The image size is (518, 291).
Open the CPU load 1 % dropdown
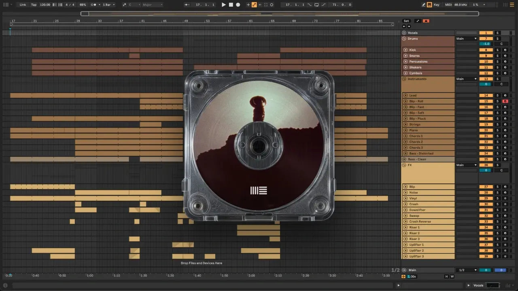coord(479,5)
